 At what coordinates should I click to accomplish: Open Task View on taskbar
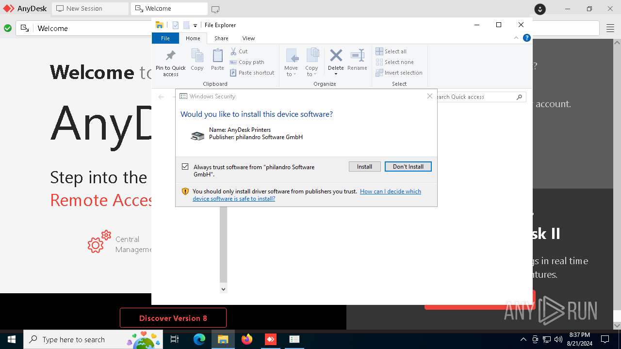[x=175, y=339]
